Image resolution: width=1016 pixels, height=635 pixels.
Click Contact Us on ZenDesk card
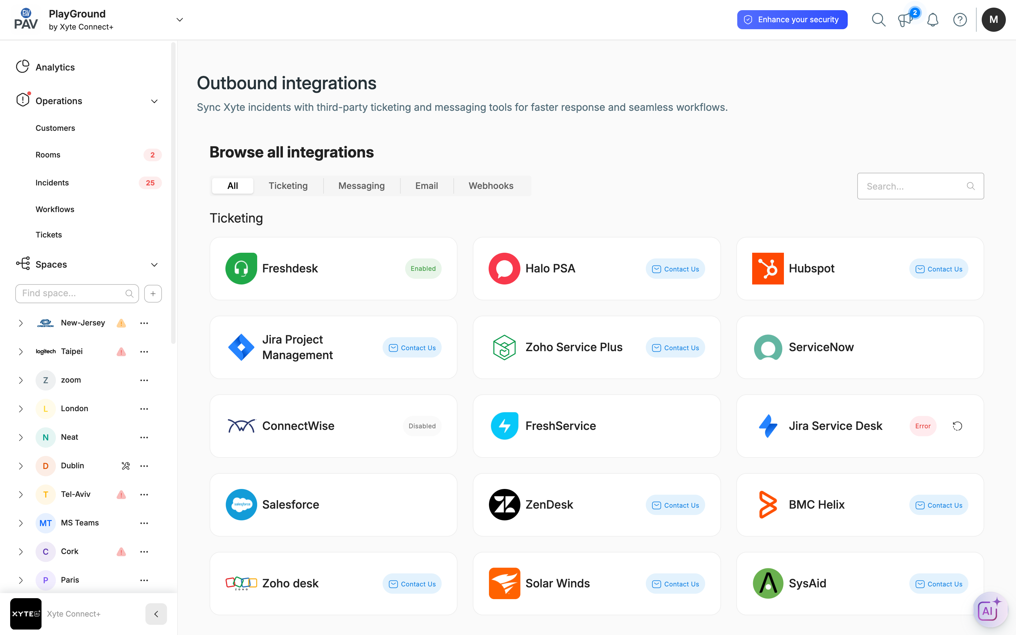[675, 505]
